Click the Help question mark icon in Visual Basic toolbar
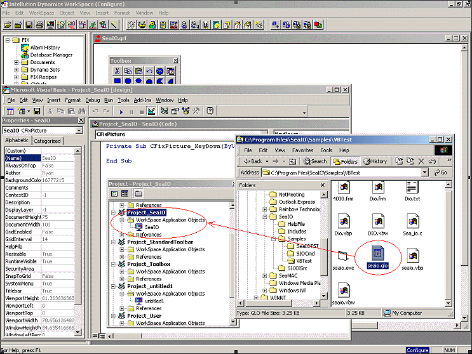The image size is (472, 354). tap(210, 111)
